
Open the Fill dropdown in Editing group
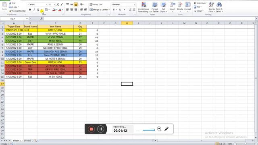(x=198, y=7)
